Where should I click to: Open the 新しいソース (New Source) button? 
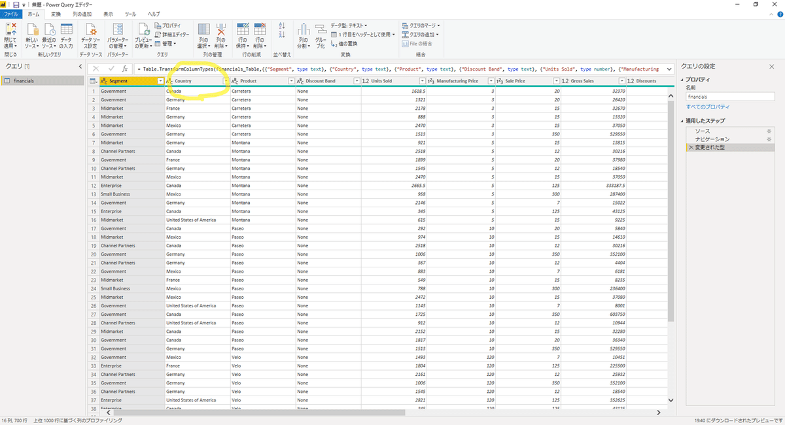pos(32,37)
